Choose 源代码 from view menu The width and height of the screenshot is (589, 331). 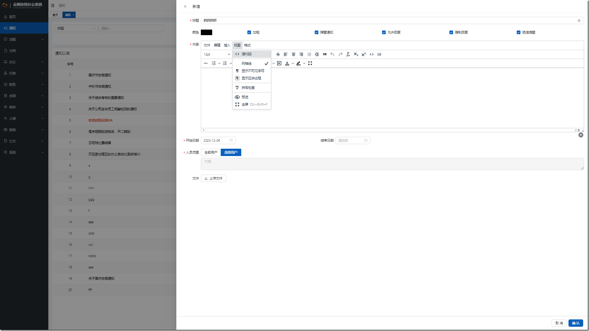click(x=252, y=54)
